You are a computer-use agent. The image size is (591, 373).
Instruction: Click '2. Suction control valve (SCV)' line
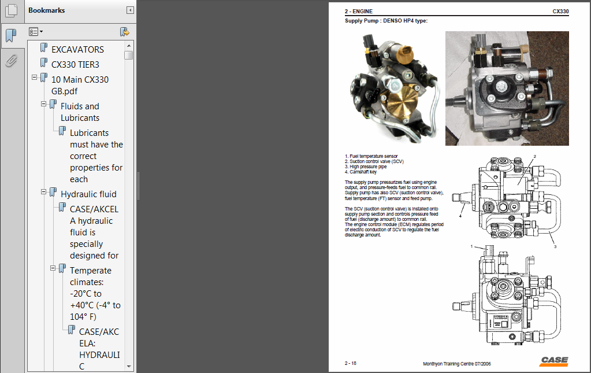tap(374, 161)
